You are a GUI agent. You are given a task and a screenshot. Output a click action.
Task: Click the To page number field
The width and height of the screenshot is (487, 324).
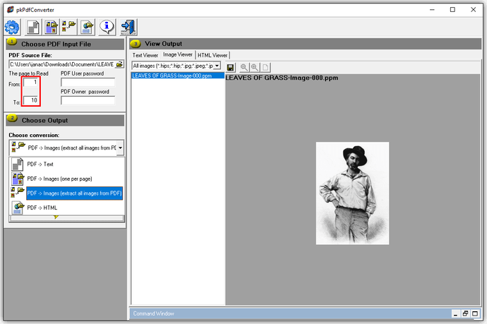coord(30,100)
